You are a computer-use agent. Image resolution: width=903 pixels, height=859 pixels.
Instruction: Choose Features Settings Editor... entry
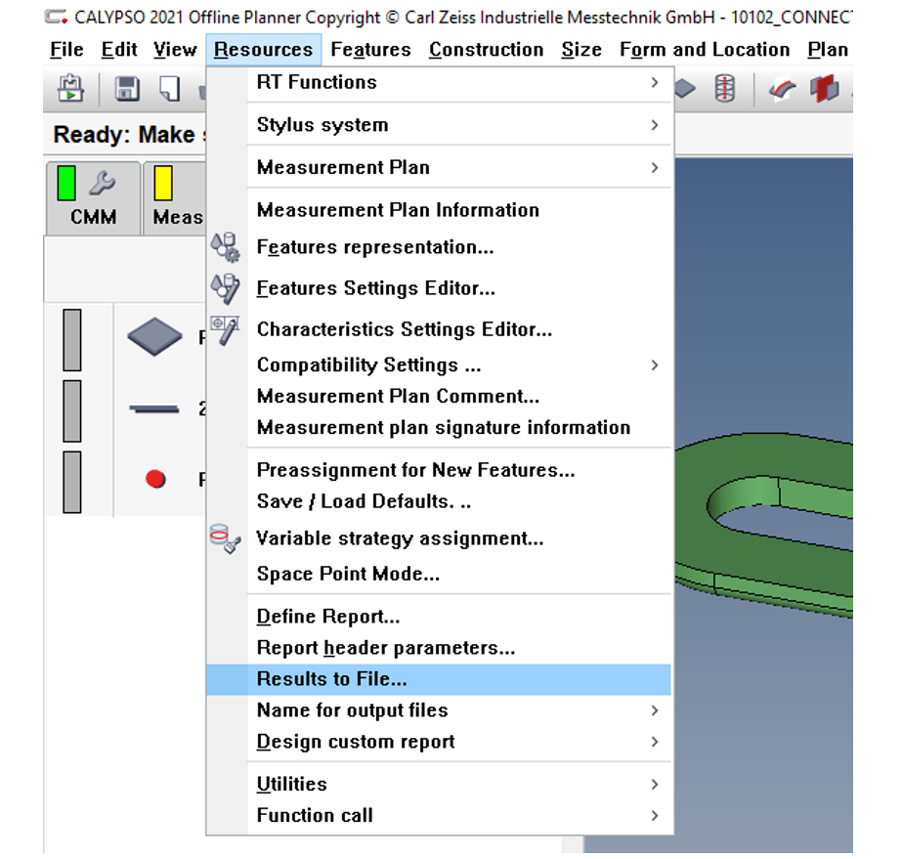click(x=440, y=288)
